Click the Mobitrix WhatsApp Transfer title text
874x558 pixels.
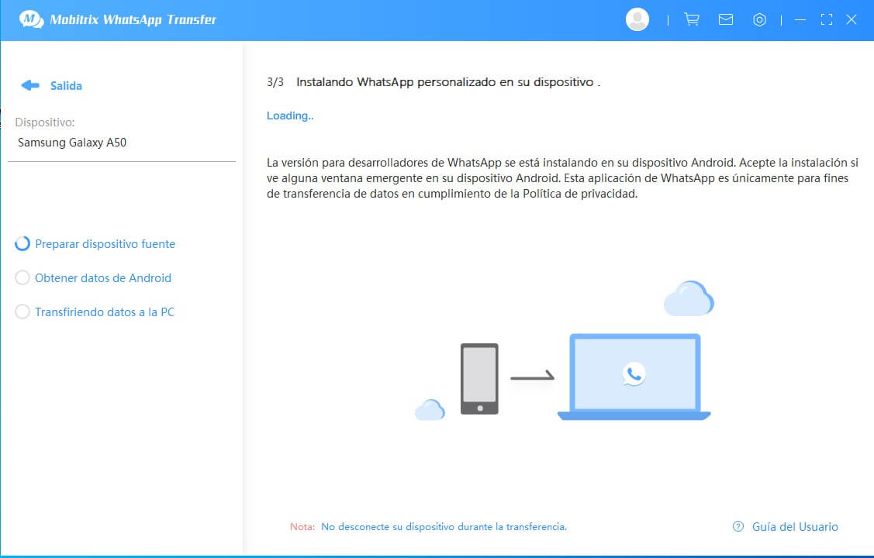tap(133, 20)
